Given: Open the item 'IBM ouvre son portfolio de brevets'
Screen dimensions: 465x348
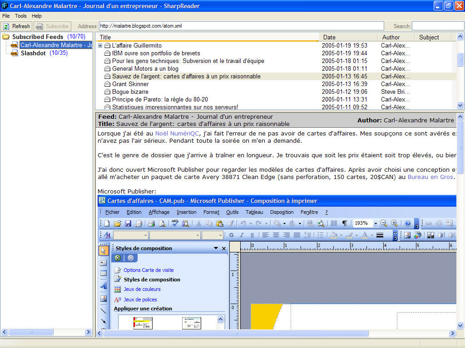Looking at the screenshot, I should (x=156, y=53).
